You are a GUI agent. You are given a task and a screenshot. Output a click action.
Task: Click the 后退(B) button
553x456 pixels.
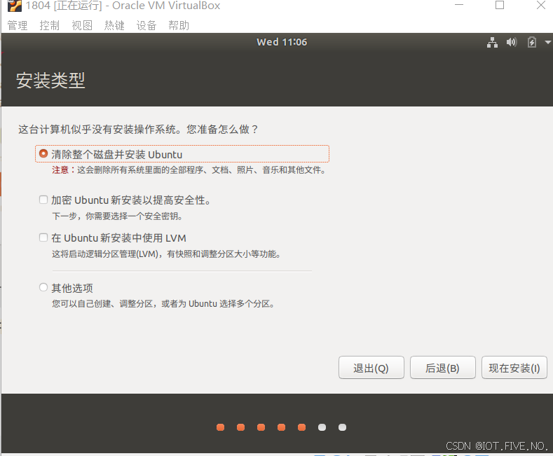tap(443, 368)
